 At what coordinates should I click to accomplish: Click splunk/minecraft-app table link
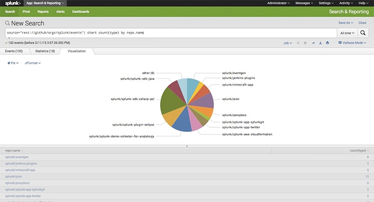click(20, 170)
